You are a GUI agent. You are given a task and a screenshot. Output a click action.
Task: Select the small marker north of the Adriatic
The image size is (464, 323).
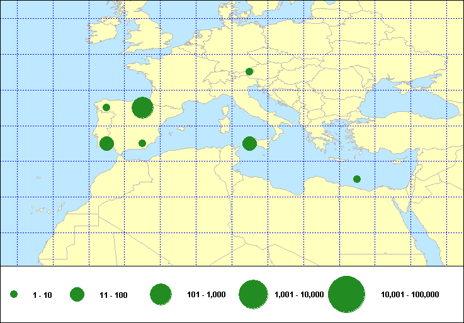(x=249, y=72)
